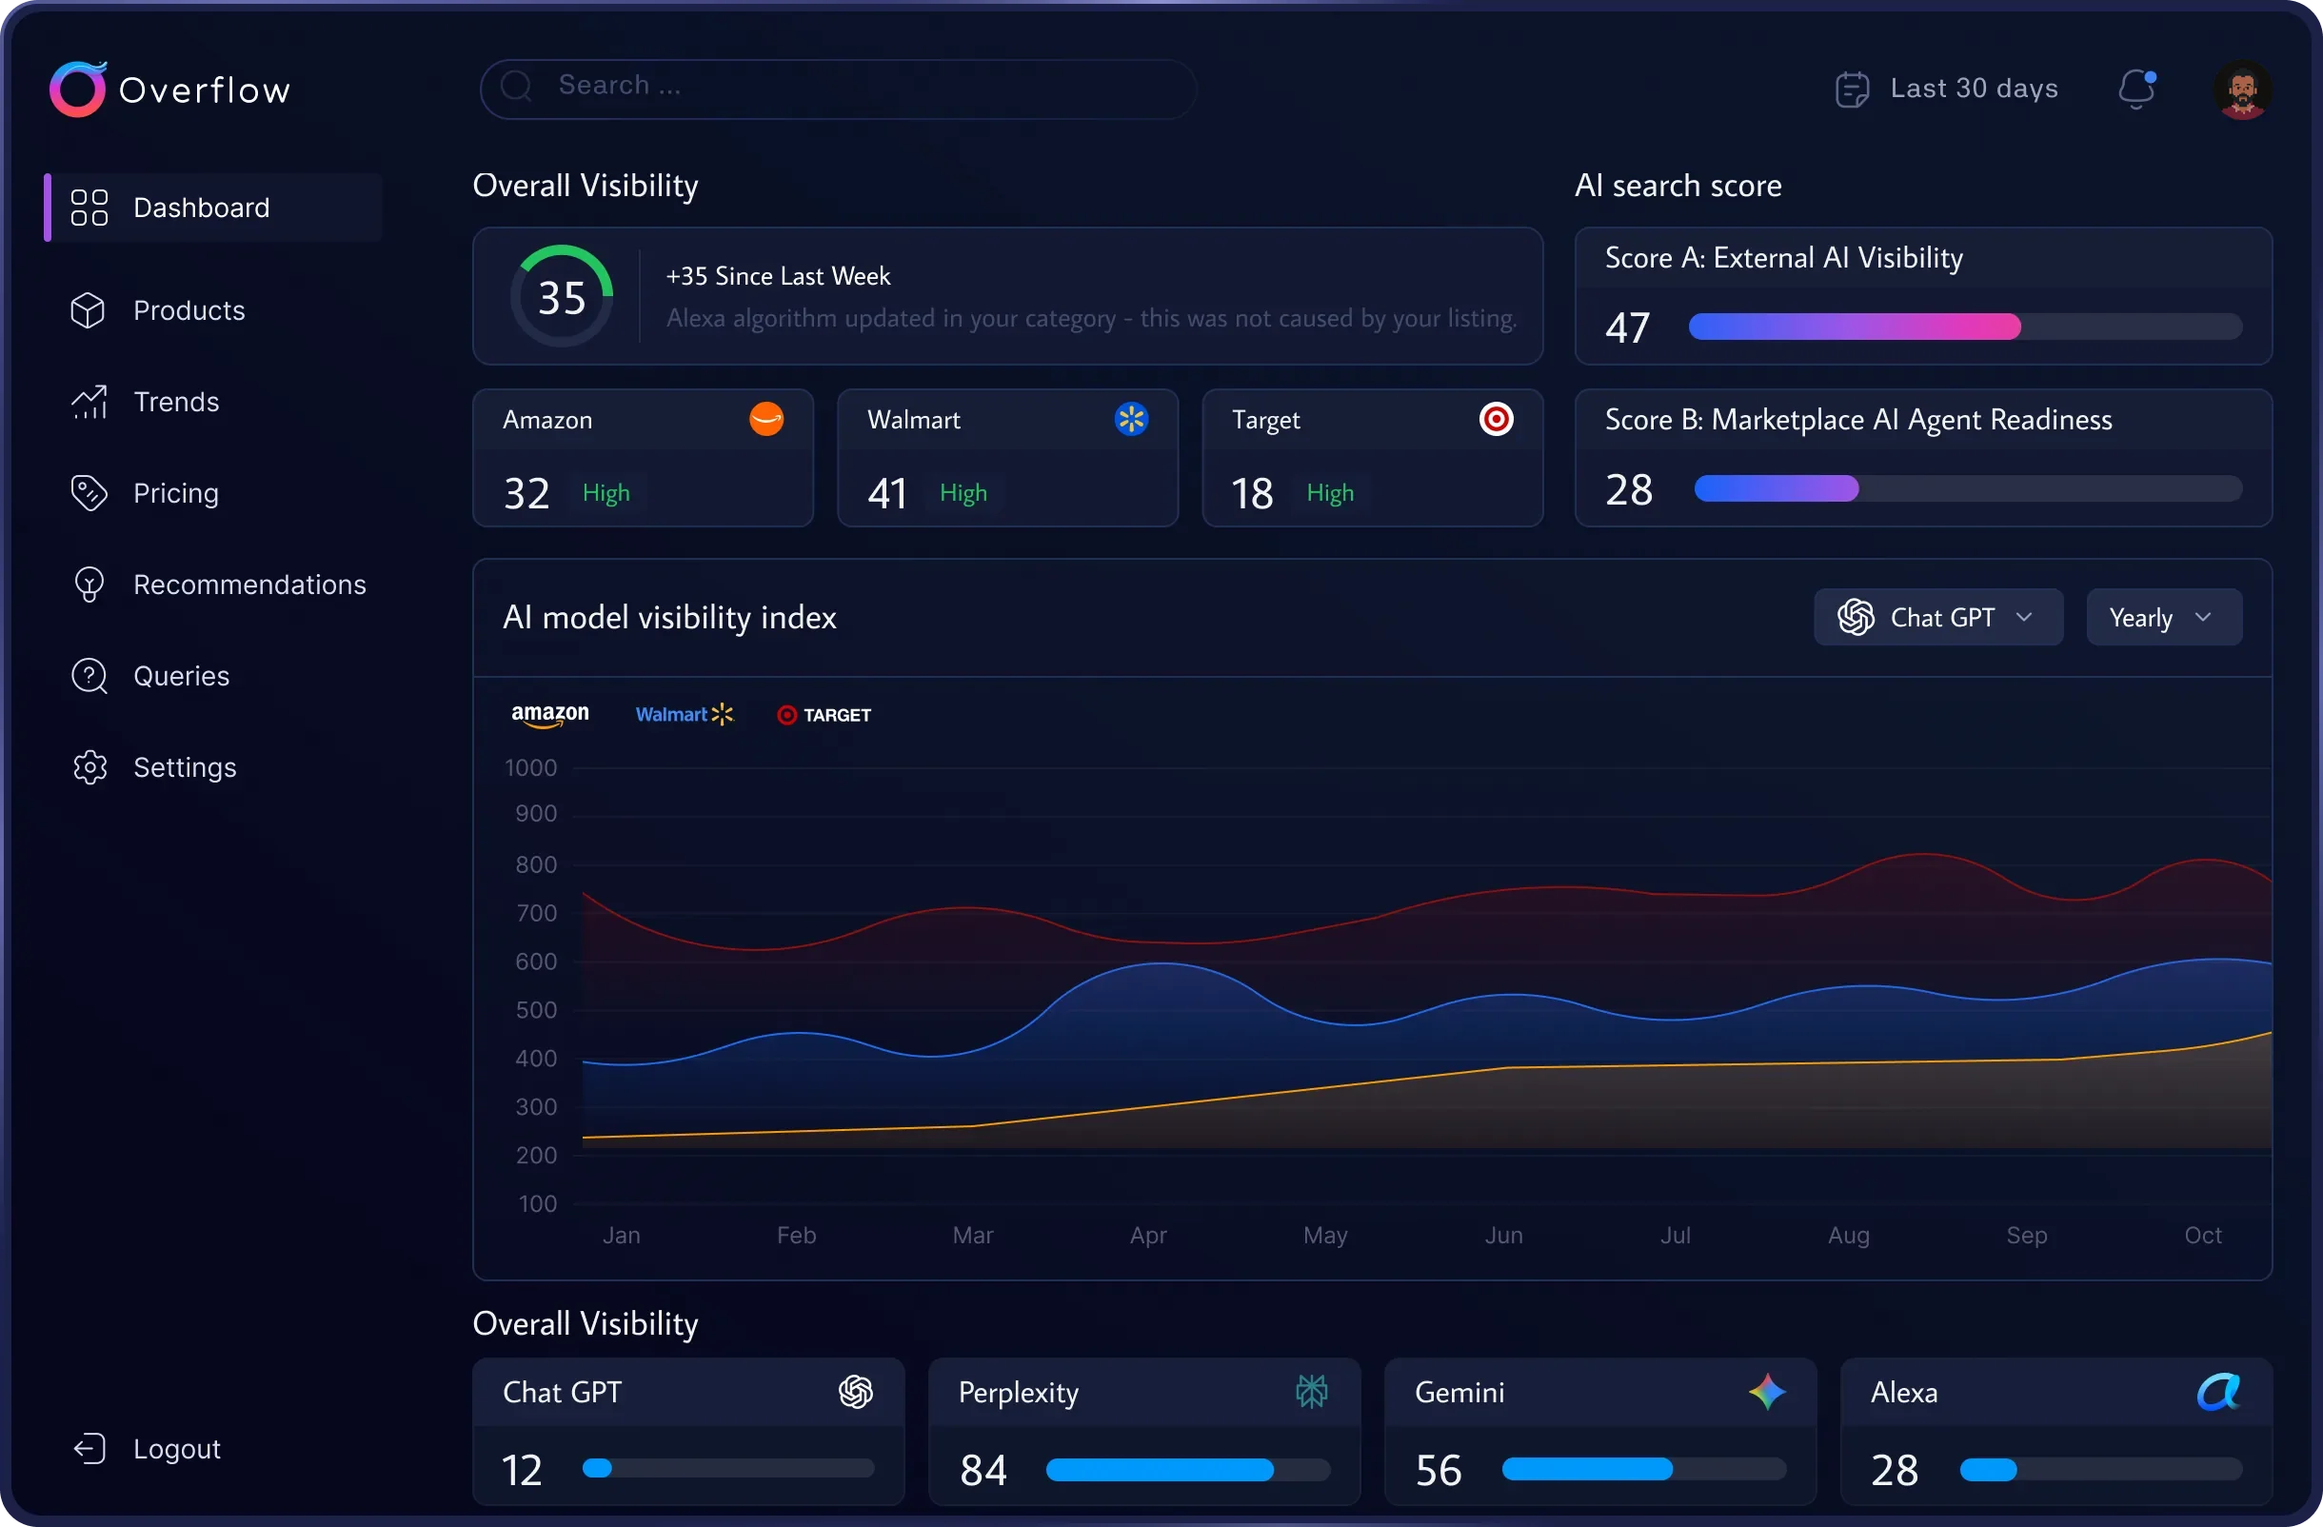
Task: Open Queries from sidebar
Action: (182, 676)
